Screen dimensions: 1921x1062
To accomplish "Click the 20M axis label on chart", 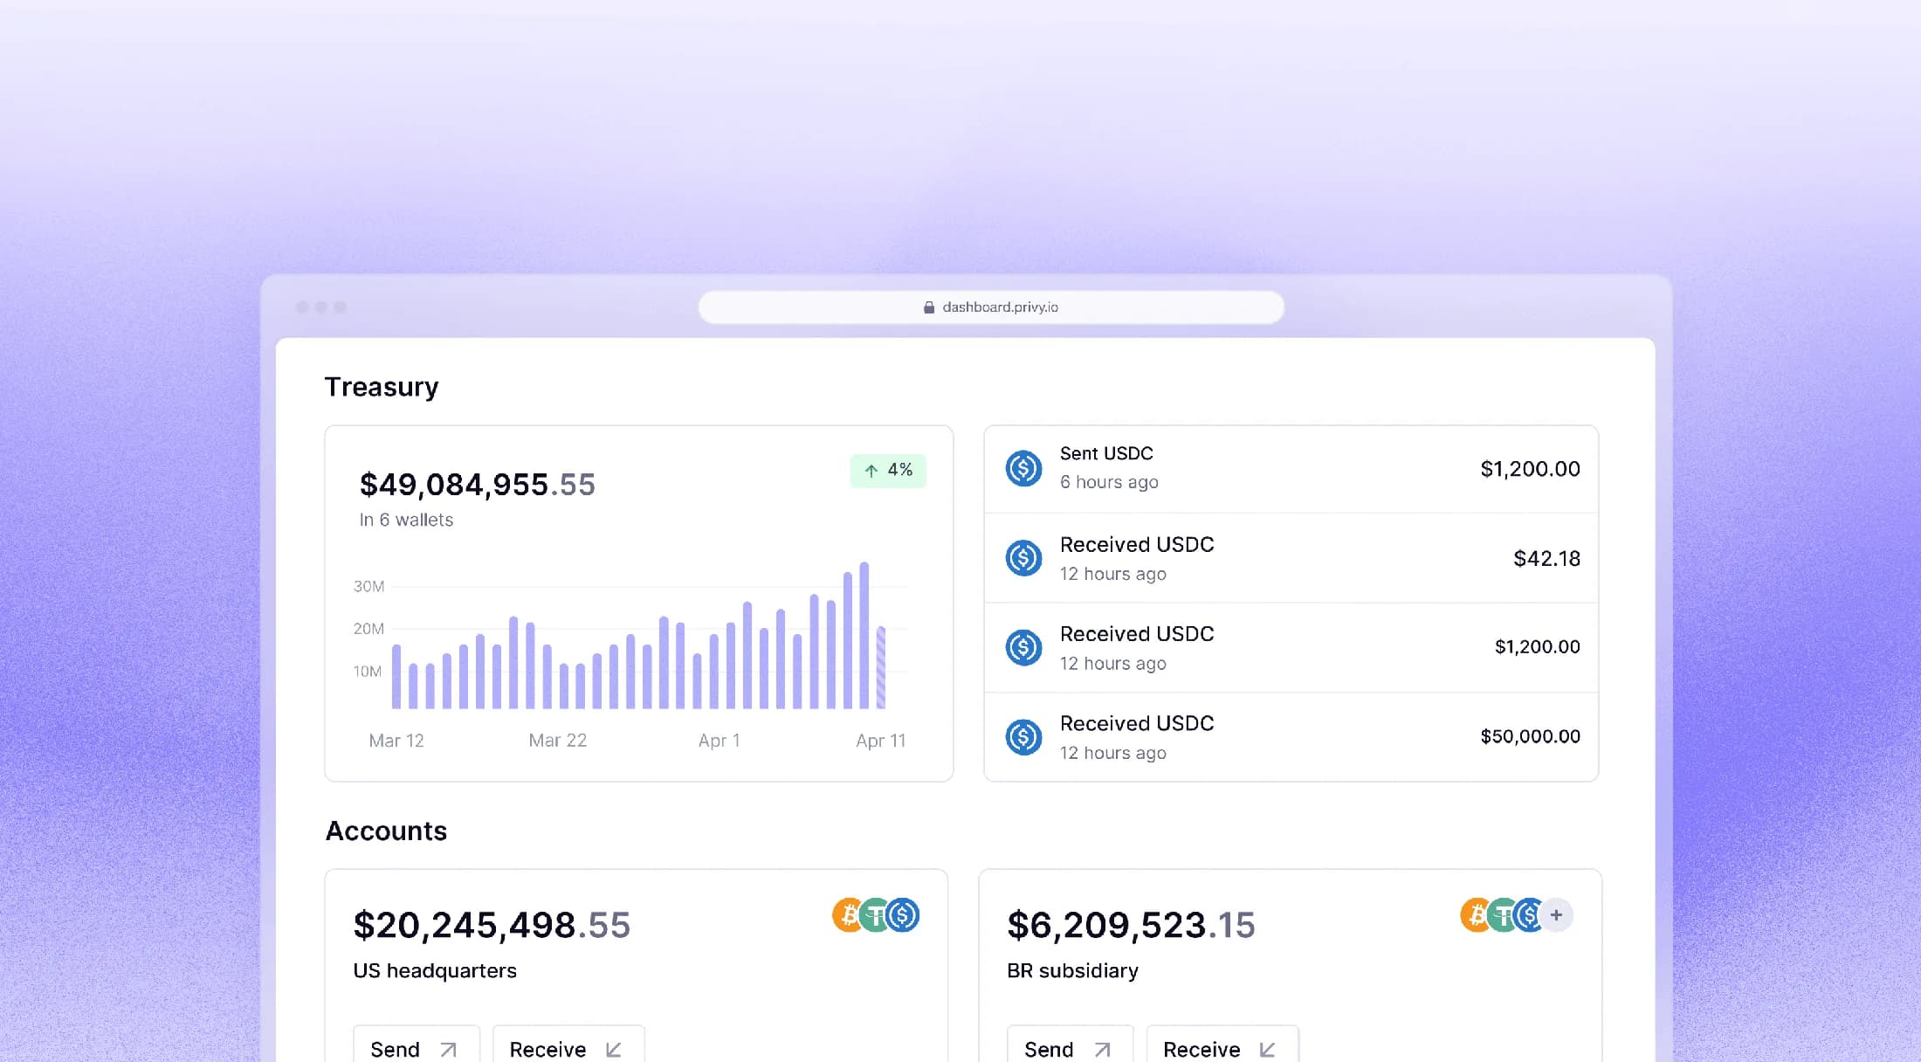I will pyautogui.click(x=368, y=629).
